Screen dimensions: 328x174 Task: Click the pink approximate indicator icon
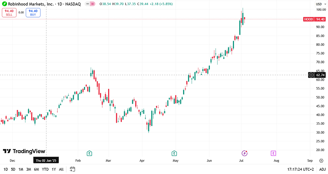[x=93, y=4]
